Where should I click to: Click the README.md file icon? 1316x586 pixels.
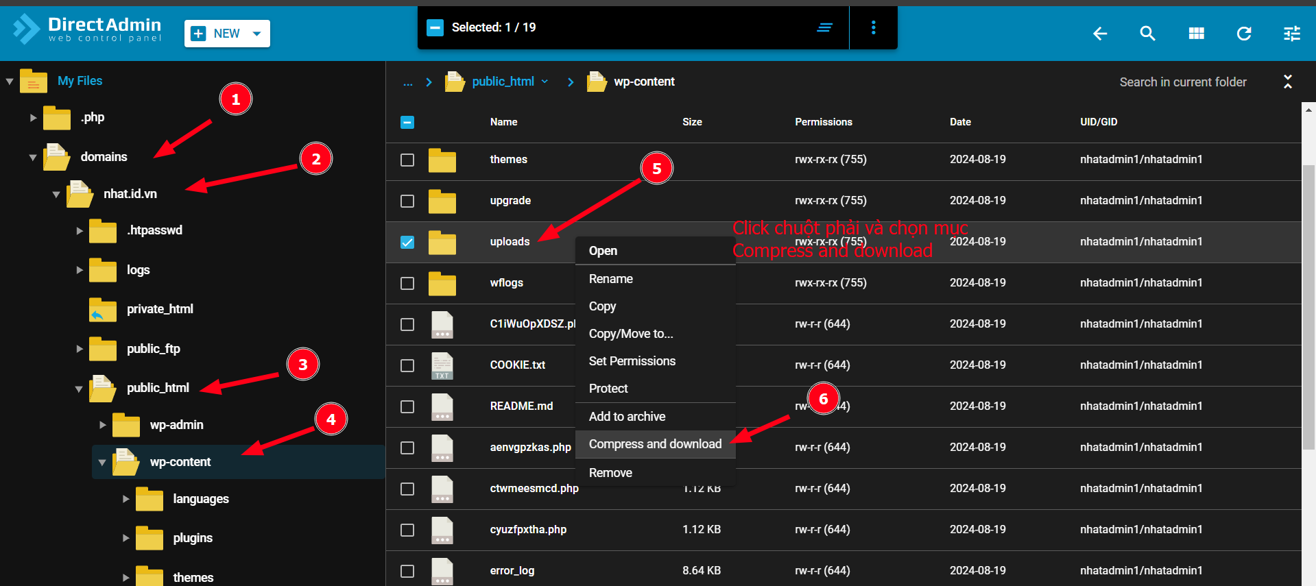(x=442, y=406)
